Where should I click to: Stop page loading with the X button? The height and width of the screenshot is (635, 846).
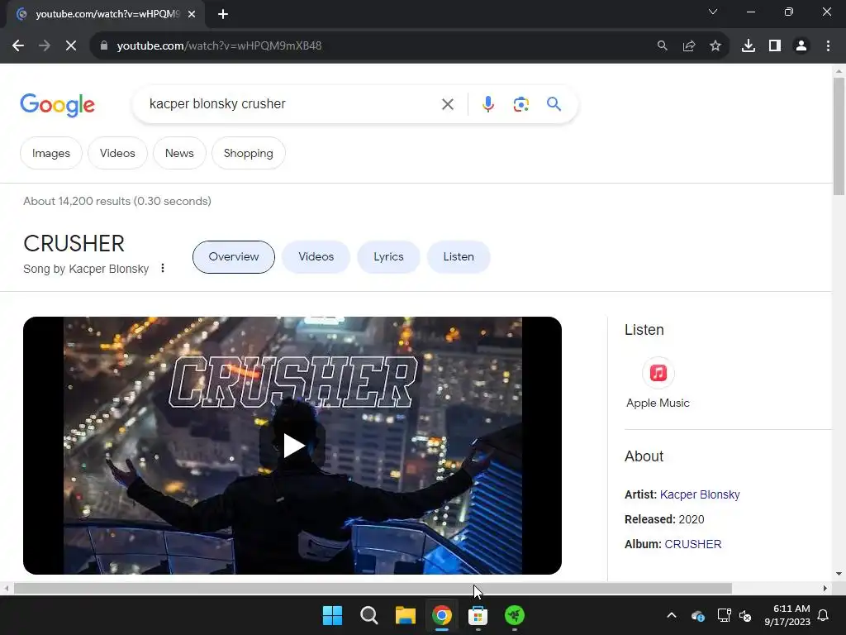click(71, 46)
